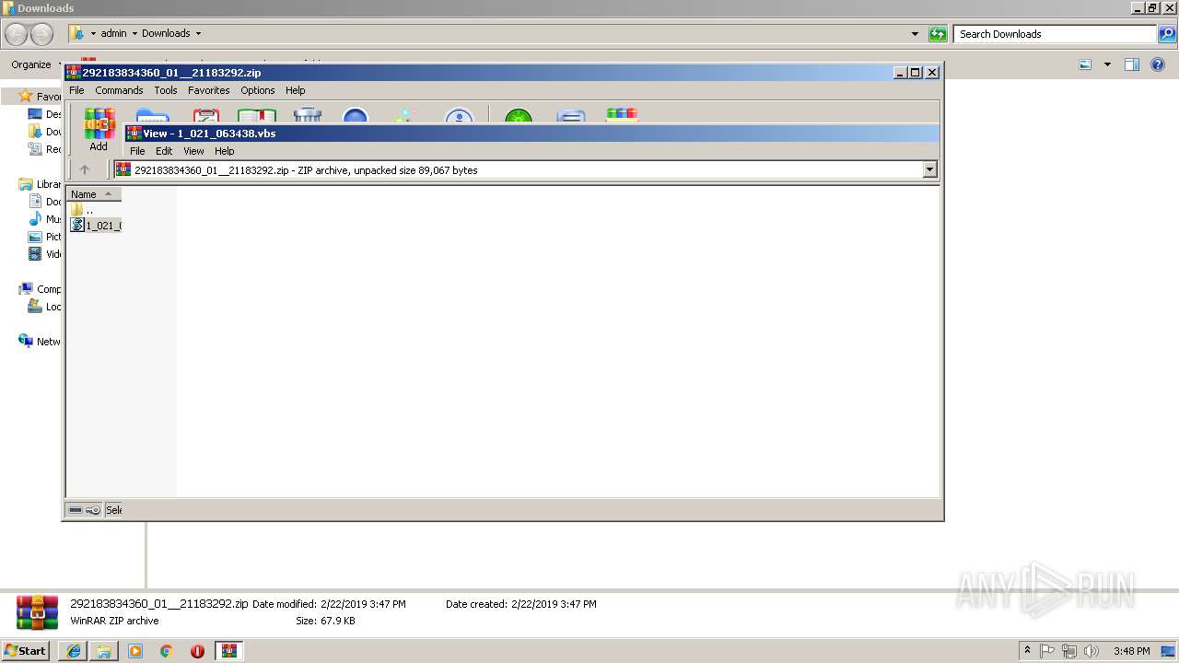This screenshot has width=1179, height=663.
Task: Open the Organize menu in Explorer
Action: coord(36,64)
